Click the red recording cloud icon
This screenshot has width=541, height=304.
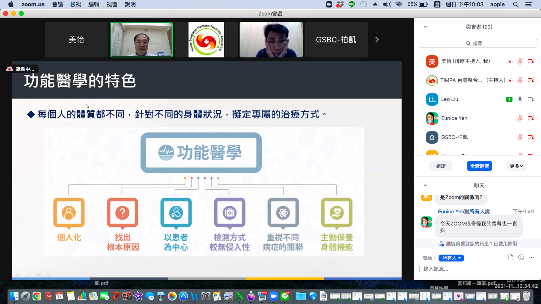pos(10,69)
